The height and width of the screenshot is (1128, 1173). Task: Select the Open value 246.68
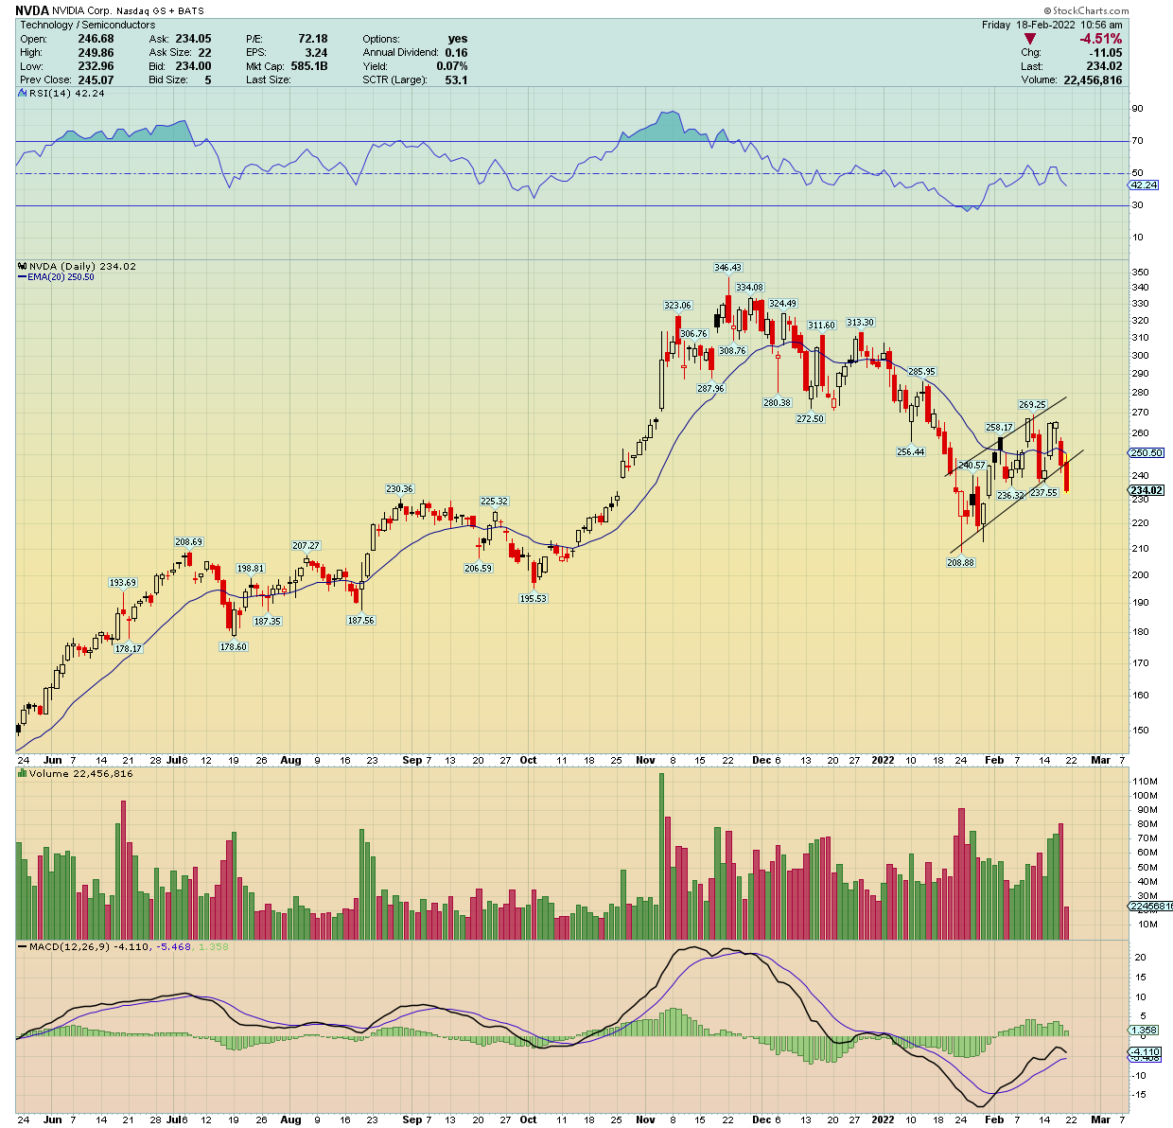coord(96,39)
